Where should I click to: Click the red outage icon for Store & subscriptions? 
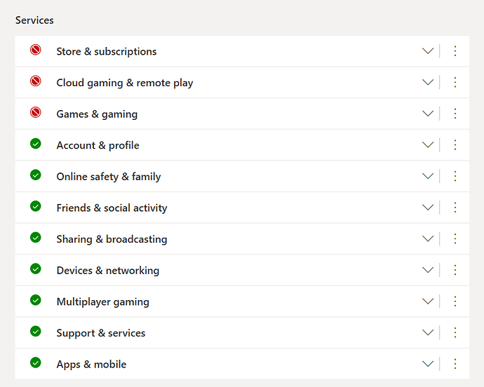point(36,50)
